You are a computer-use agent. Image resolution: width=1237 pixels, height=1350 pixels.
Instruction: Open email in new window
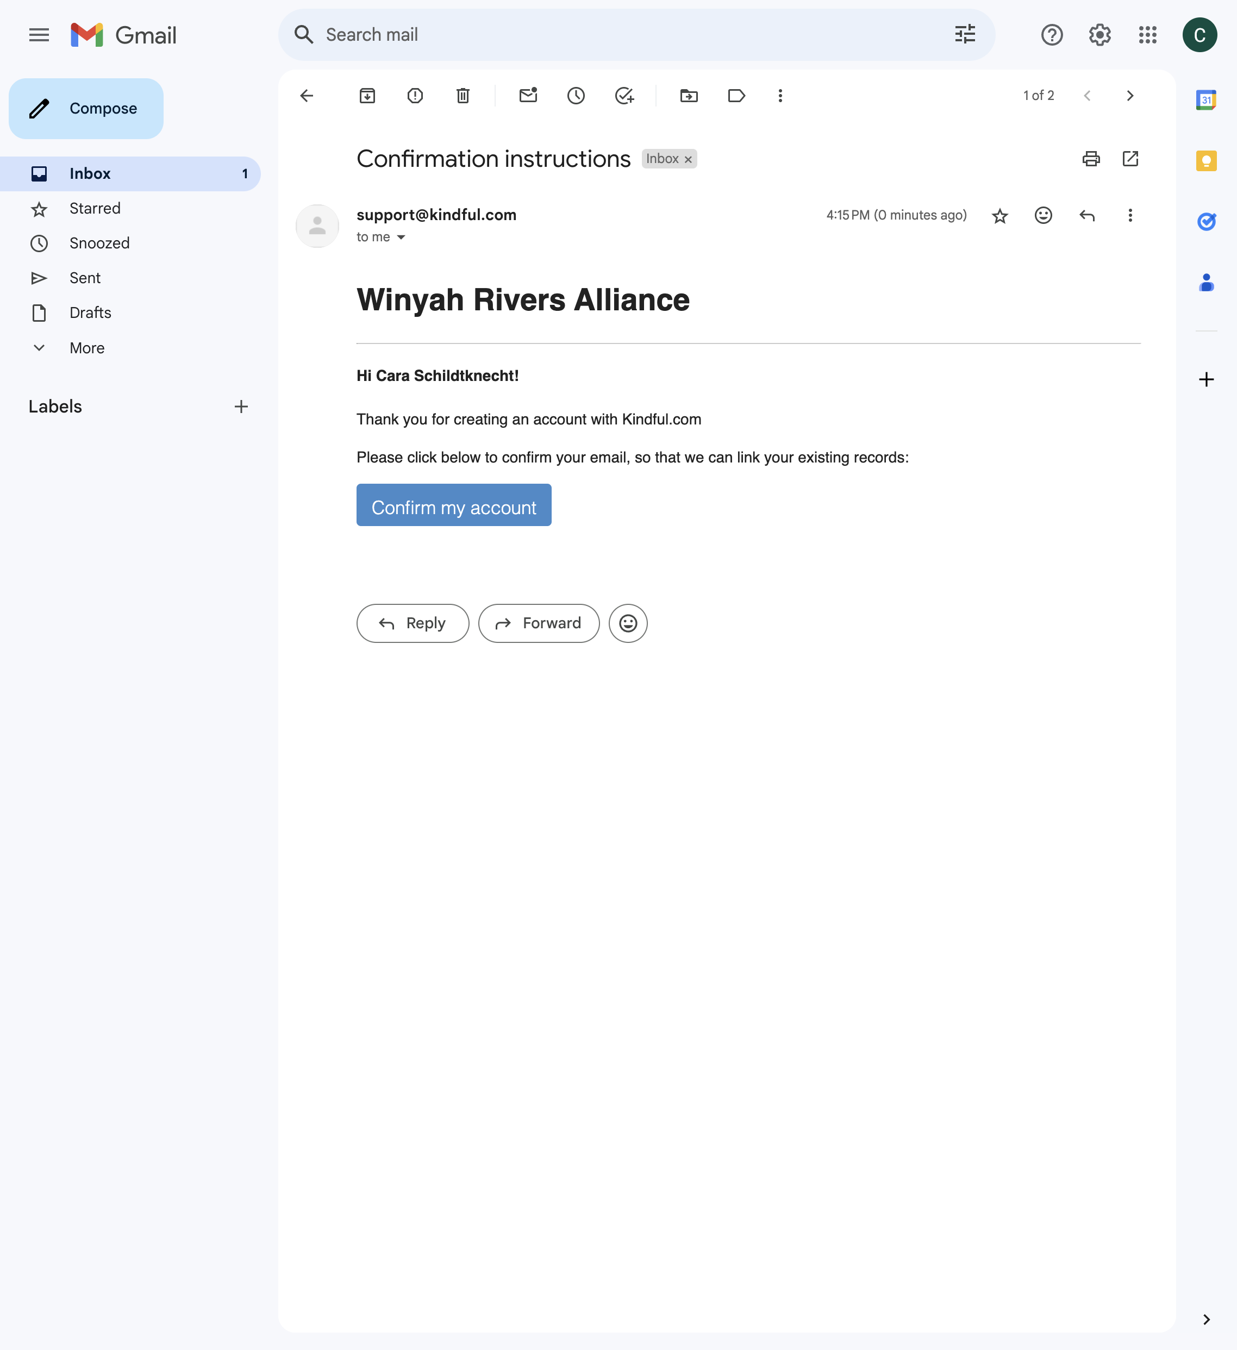1130,159
